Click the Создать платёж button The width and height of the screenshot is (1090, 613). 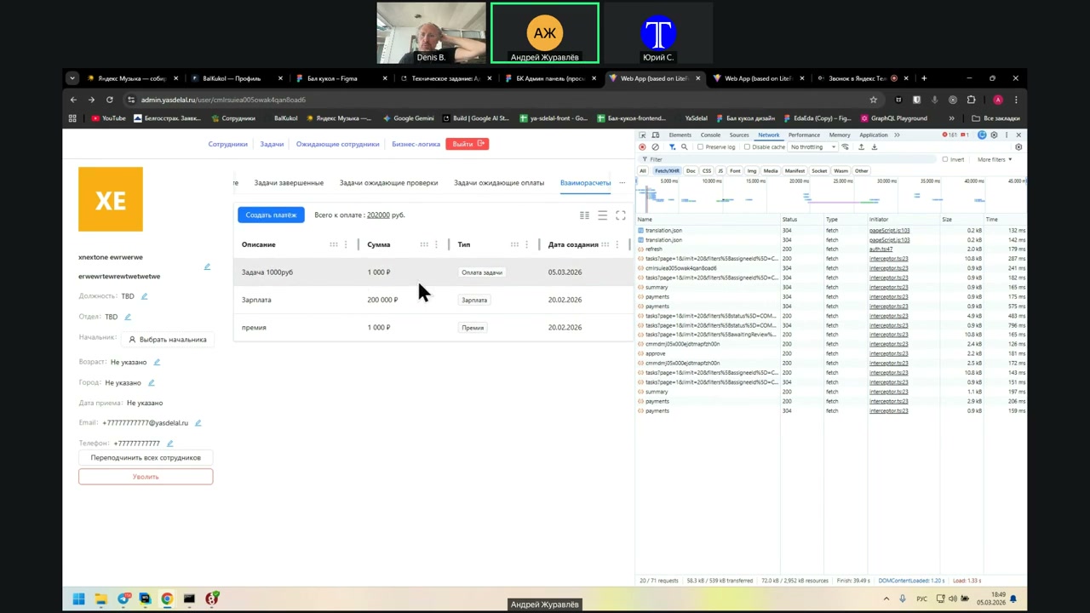tap(271, 215)
